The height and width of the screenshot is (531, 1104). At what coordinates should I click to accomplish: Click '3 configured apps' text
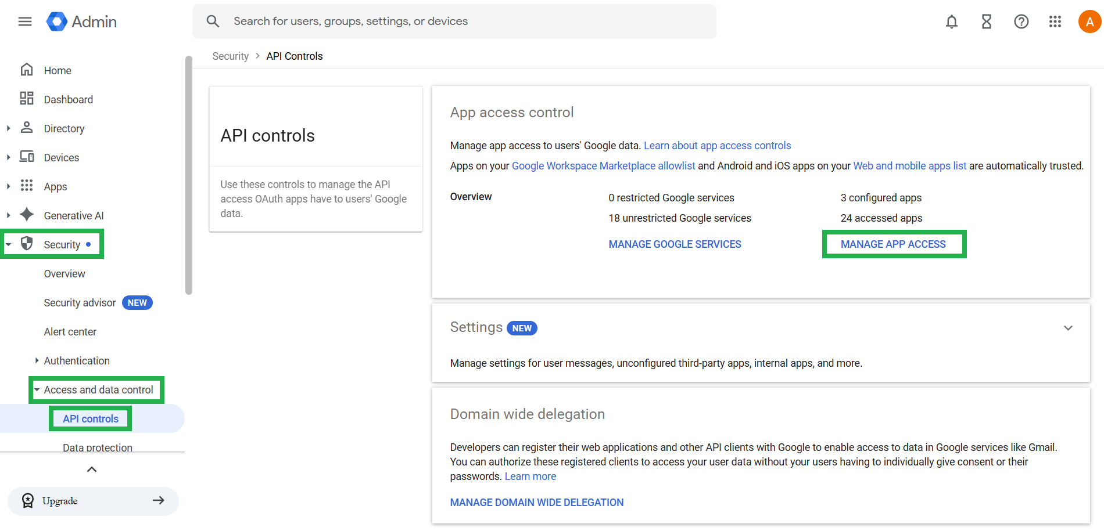[881, 198]
